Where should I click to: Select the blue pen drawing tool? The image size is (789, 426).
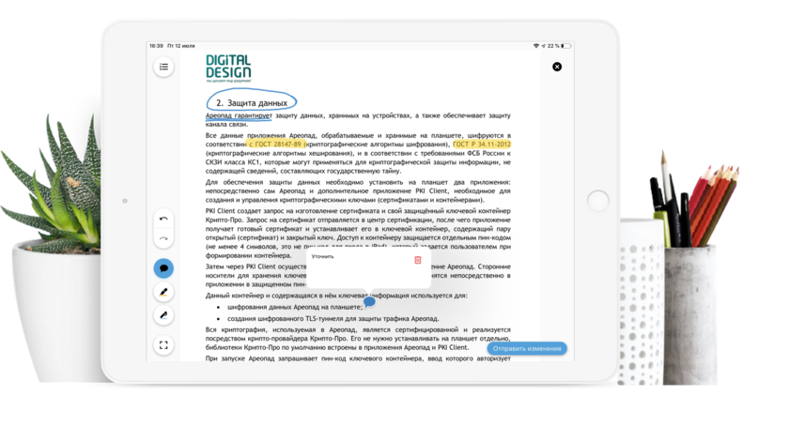tap(163, 314)
